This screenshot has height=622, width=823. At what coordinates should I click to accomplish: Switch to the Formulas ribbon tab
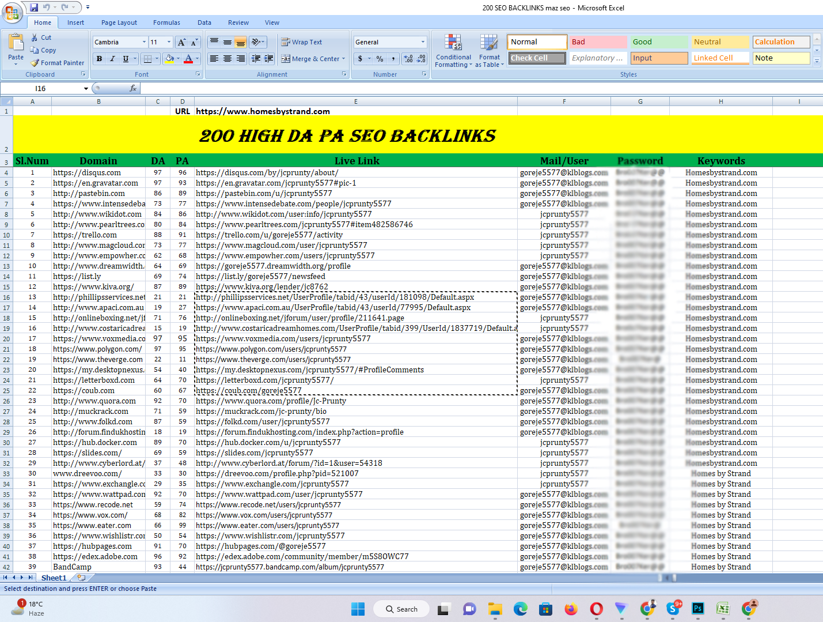coord(166,22)
